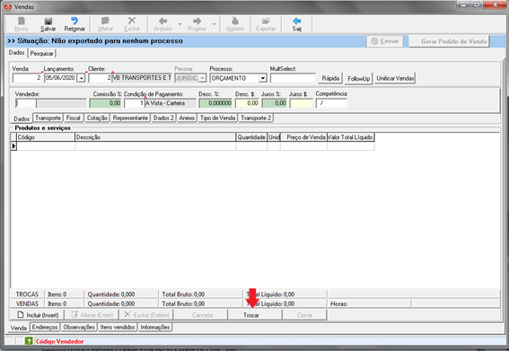This screenshot has height=351, width=509.
Task: Click the Comissão % field
Action: click(105, 103)
